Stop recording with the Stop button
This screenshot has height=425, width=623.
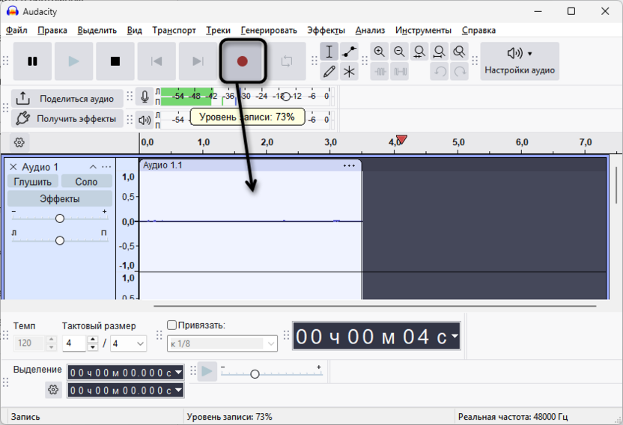pyautogui.click(x=115, y=61)
